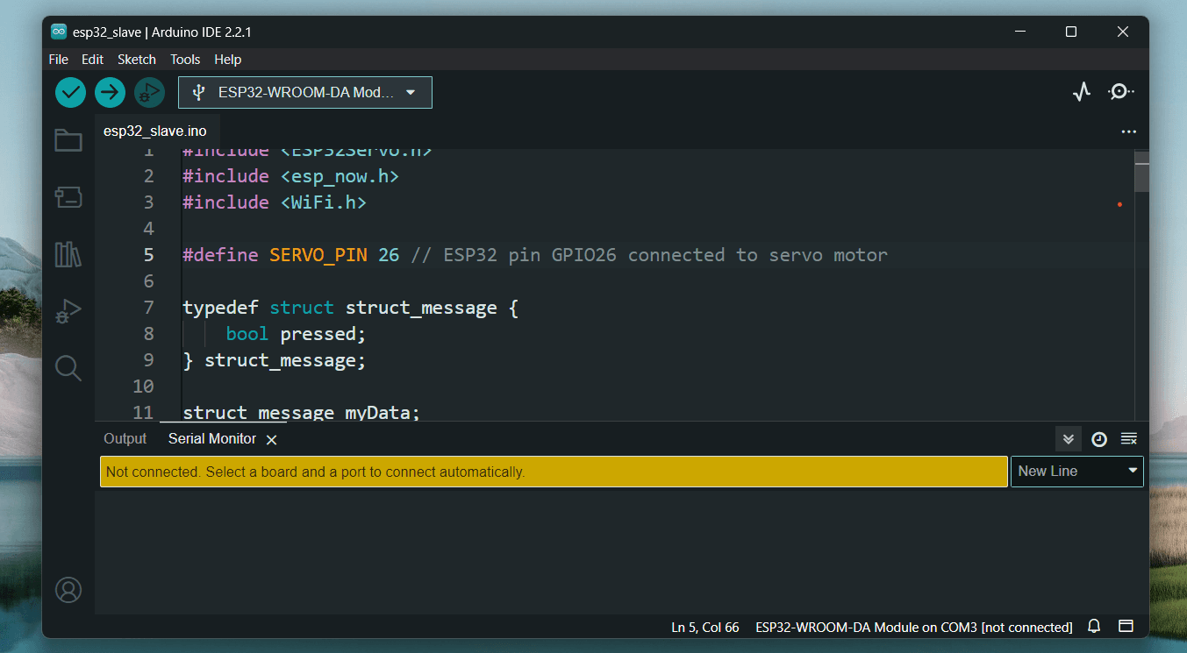
Task: Open the Sketch menu
Action: coord(137,60)
